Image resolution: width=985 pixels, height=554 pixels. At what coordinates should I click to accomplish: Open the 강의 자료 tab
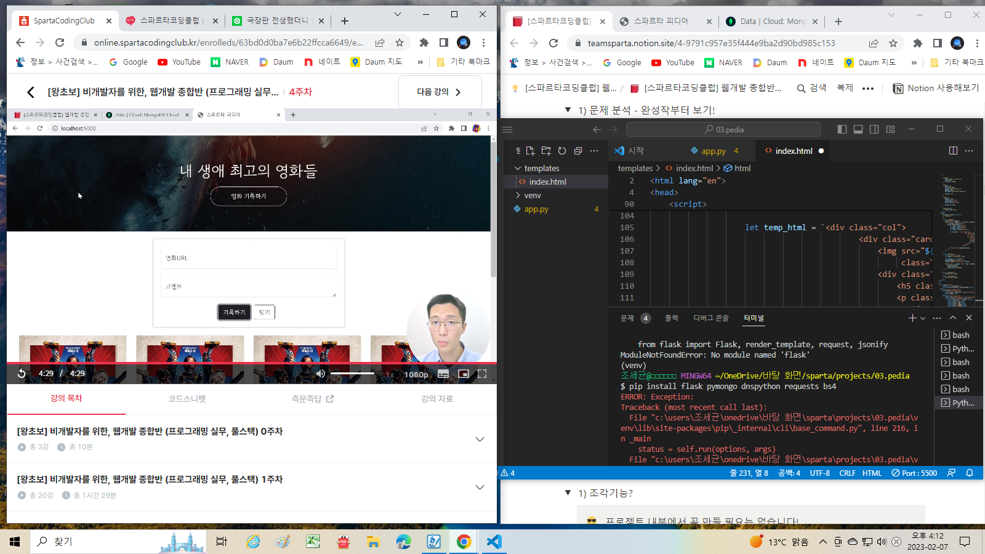coord(437,399)
